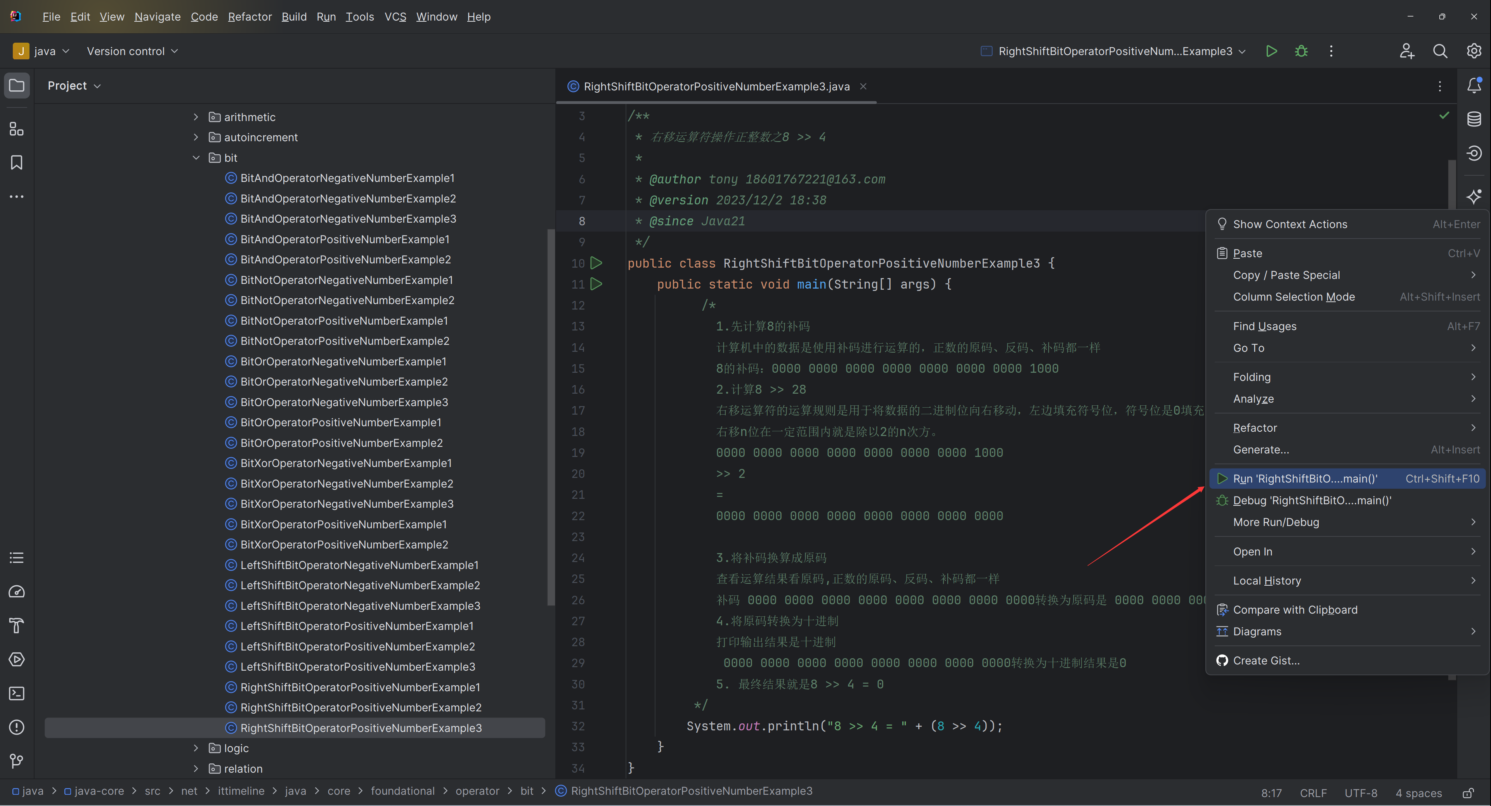Open Database tool window icon
Screen dimensions: 1491x806
pyautogui.click(x=1474, y=119)
